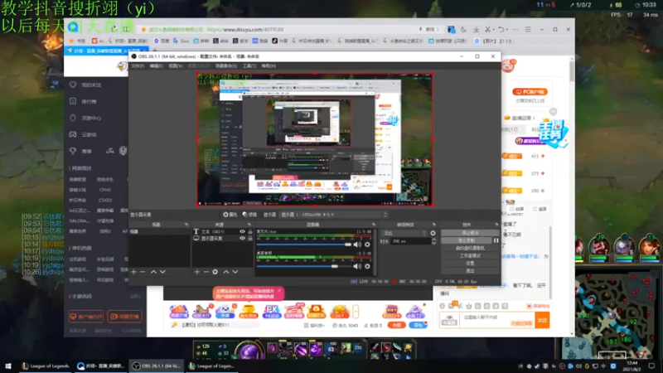Open Properties of the display capture source
The height and width of the screenshot is (373, 663).
[x=230, y=215]
